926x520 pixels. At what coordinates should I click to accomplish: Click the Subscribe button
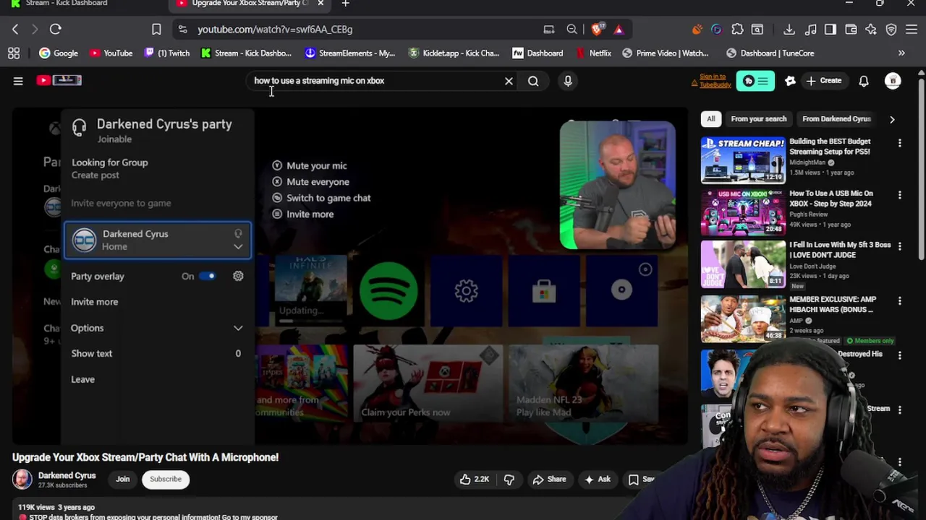pyautogui.click(x=166, y=480)
